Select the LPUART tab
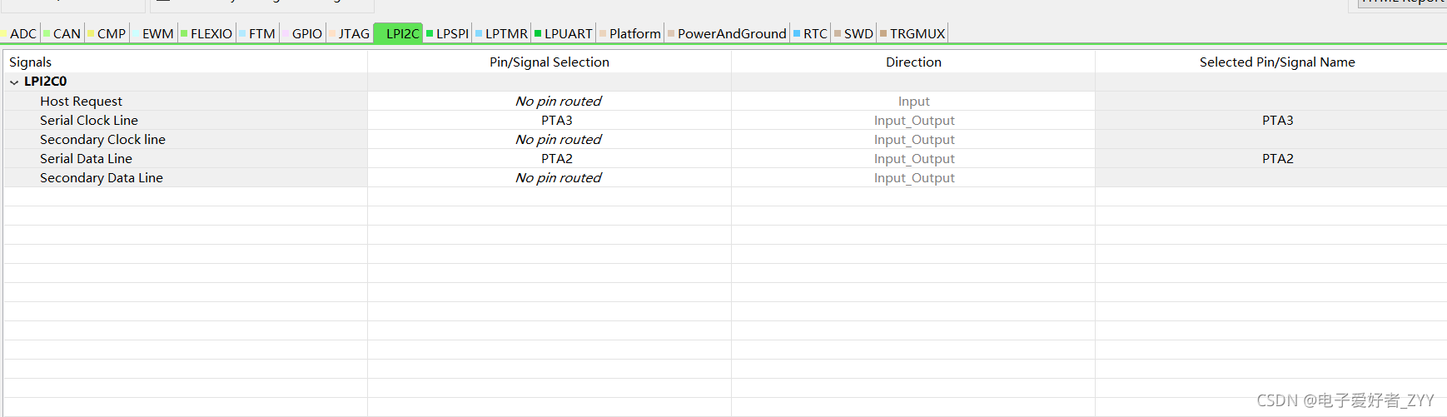The image size is (1447, 417). (564, 33)
